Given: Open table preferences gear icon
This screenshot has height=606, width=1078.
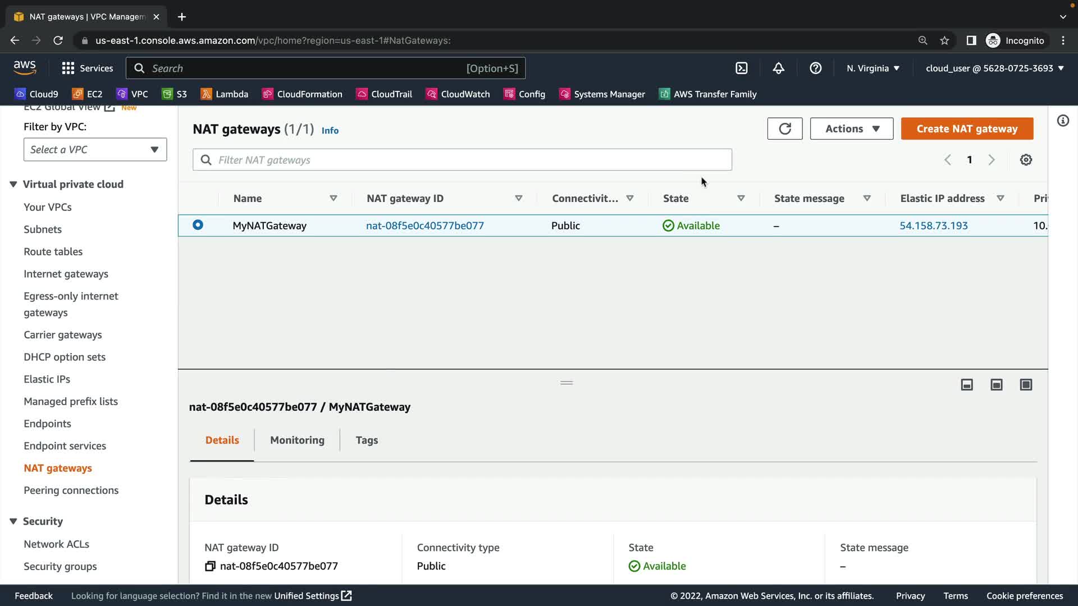Looking at the screenshot, I should [x=1026, y=160].
